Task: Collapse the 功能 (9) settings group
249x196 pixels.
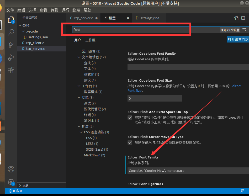Action: pyautogui.click(x=79, y=97)
